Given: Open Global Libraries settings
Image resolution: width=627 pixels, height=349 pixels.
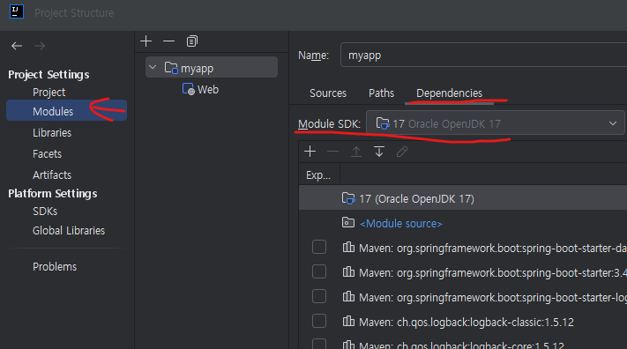Looking at the screenshot, I should coord(69,231).
